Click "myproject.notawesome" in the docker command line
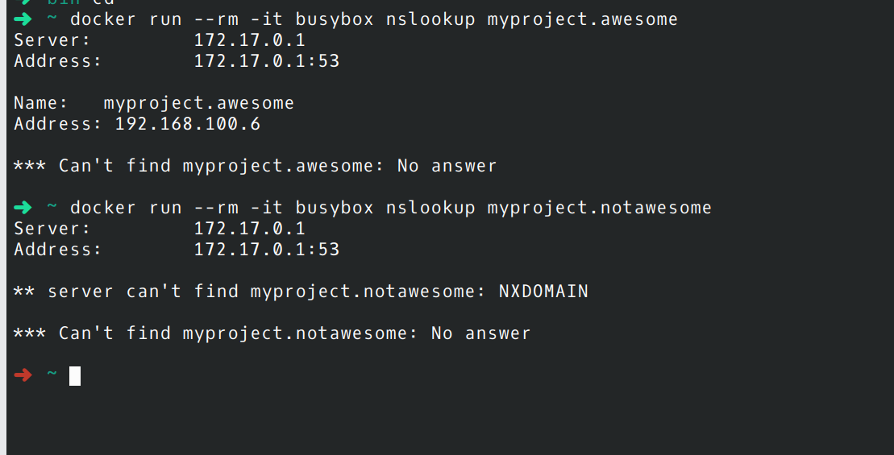 coord(599,207)
